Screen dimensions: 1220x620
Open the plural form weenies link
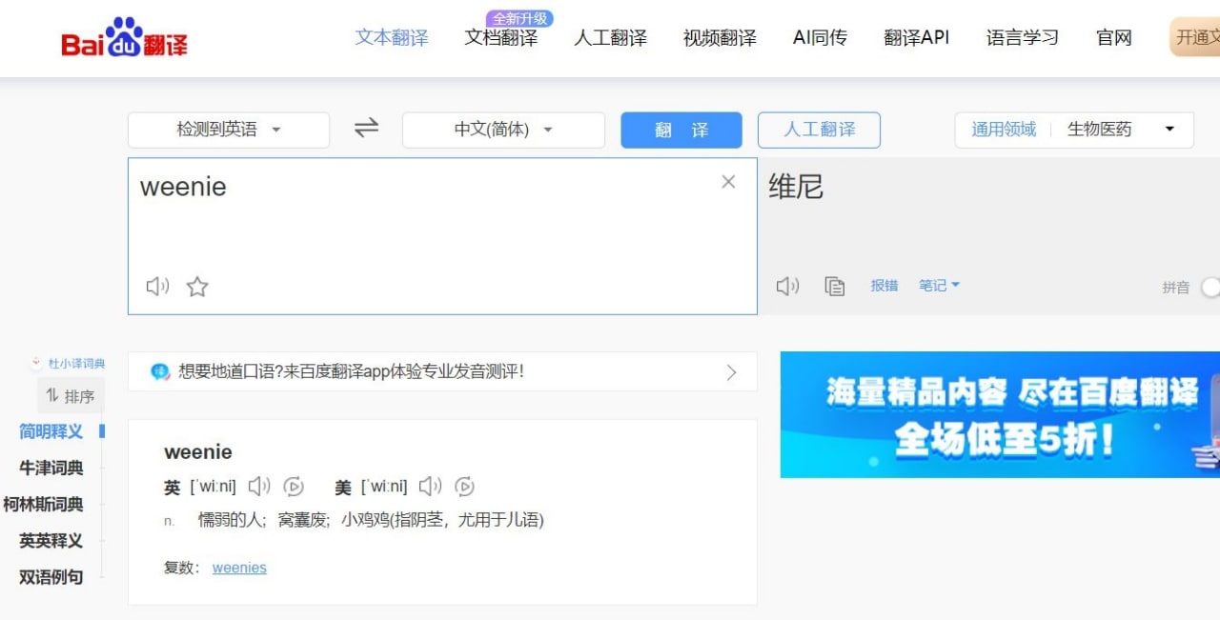[x=239, y=568]
